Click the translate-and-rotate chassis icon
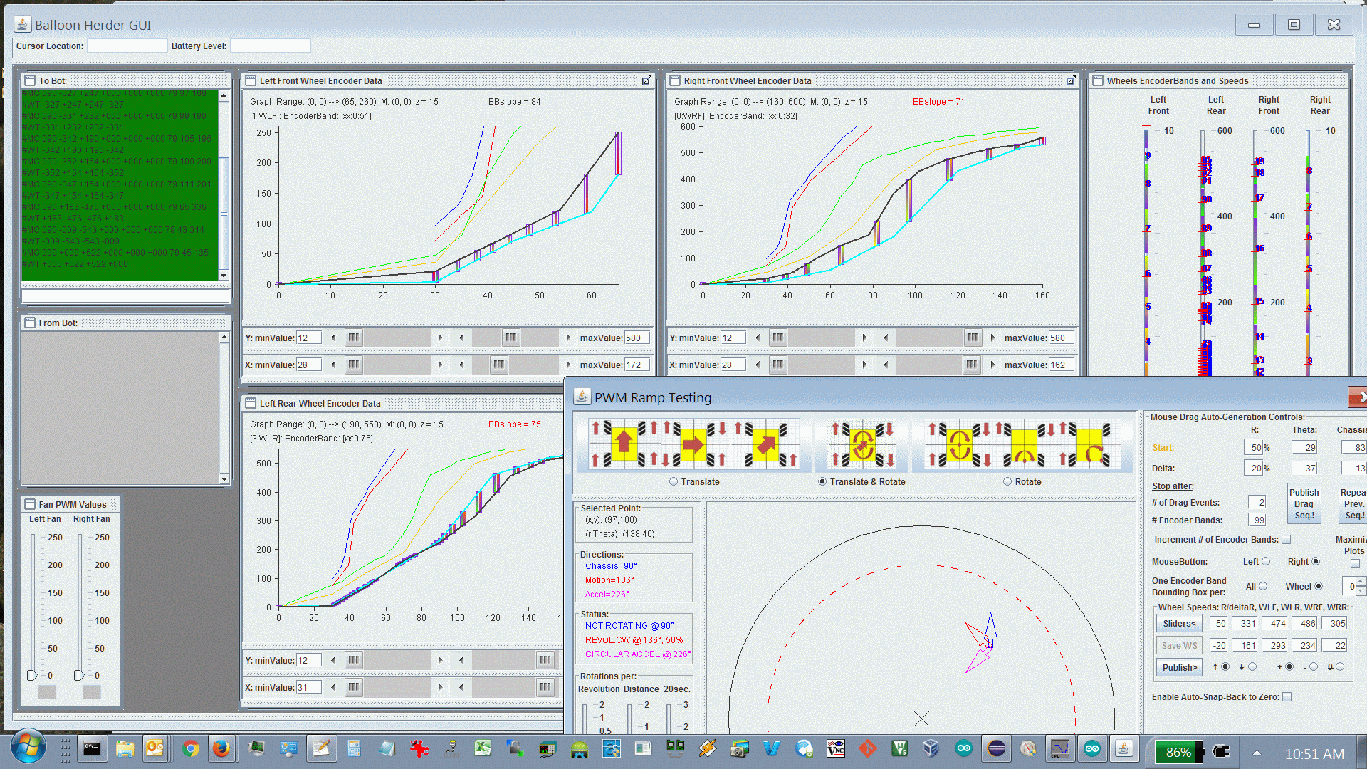The width and height of the screenshot is (1367, 769). [x=862, y=444]
